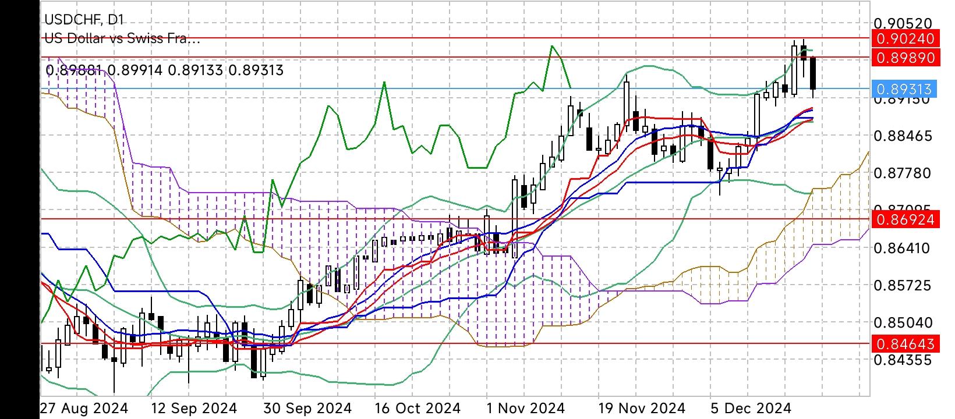The height and width of the screenshot is (419, 955).
Task: Select the 0.90240 red price level label
Action: pyautogui.click(x=906, y=38)
